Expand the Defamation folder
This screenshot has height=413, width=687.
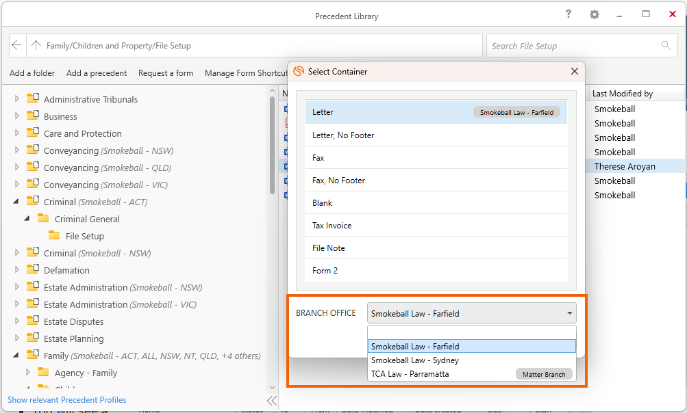pyautogui.click(x=16, y=270)
